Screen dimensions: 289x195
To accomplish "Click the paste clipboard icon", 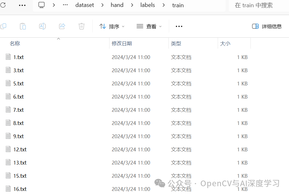I will (x=23, y=26).
